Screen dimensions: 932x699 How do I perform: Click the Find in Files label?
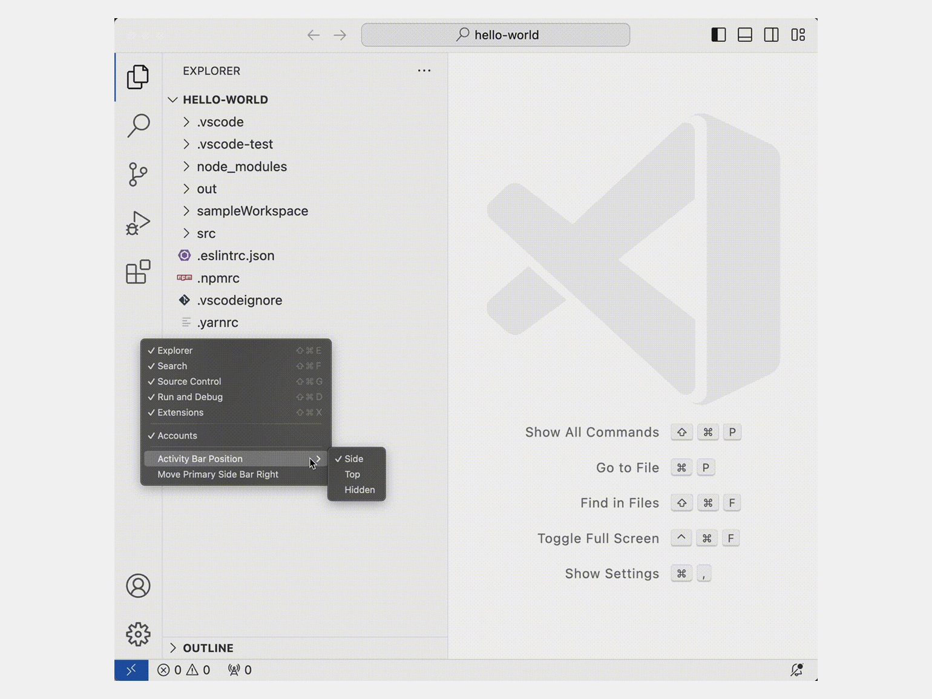(x=620, y=503)
